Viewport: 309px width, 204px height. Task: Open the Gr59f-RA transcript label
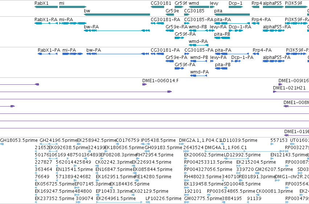coord(185,34)
